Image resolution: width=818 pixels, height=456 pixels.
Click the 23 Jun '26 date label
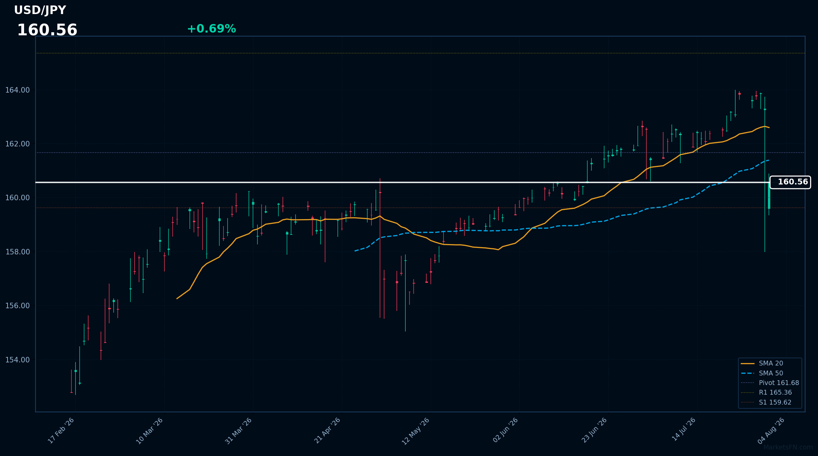click(594, 431)
